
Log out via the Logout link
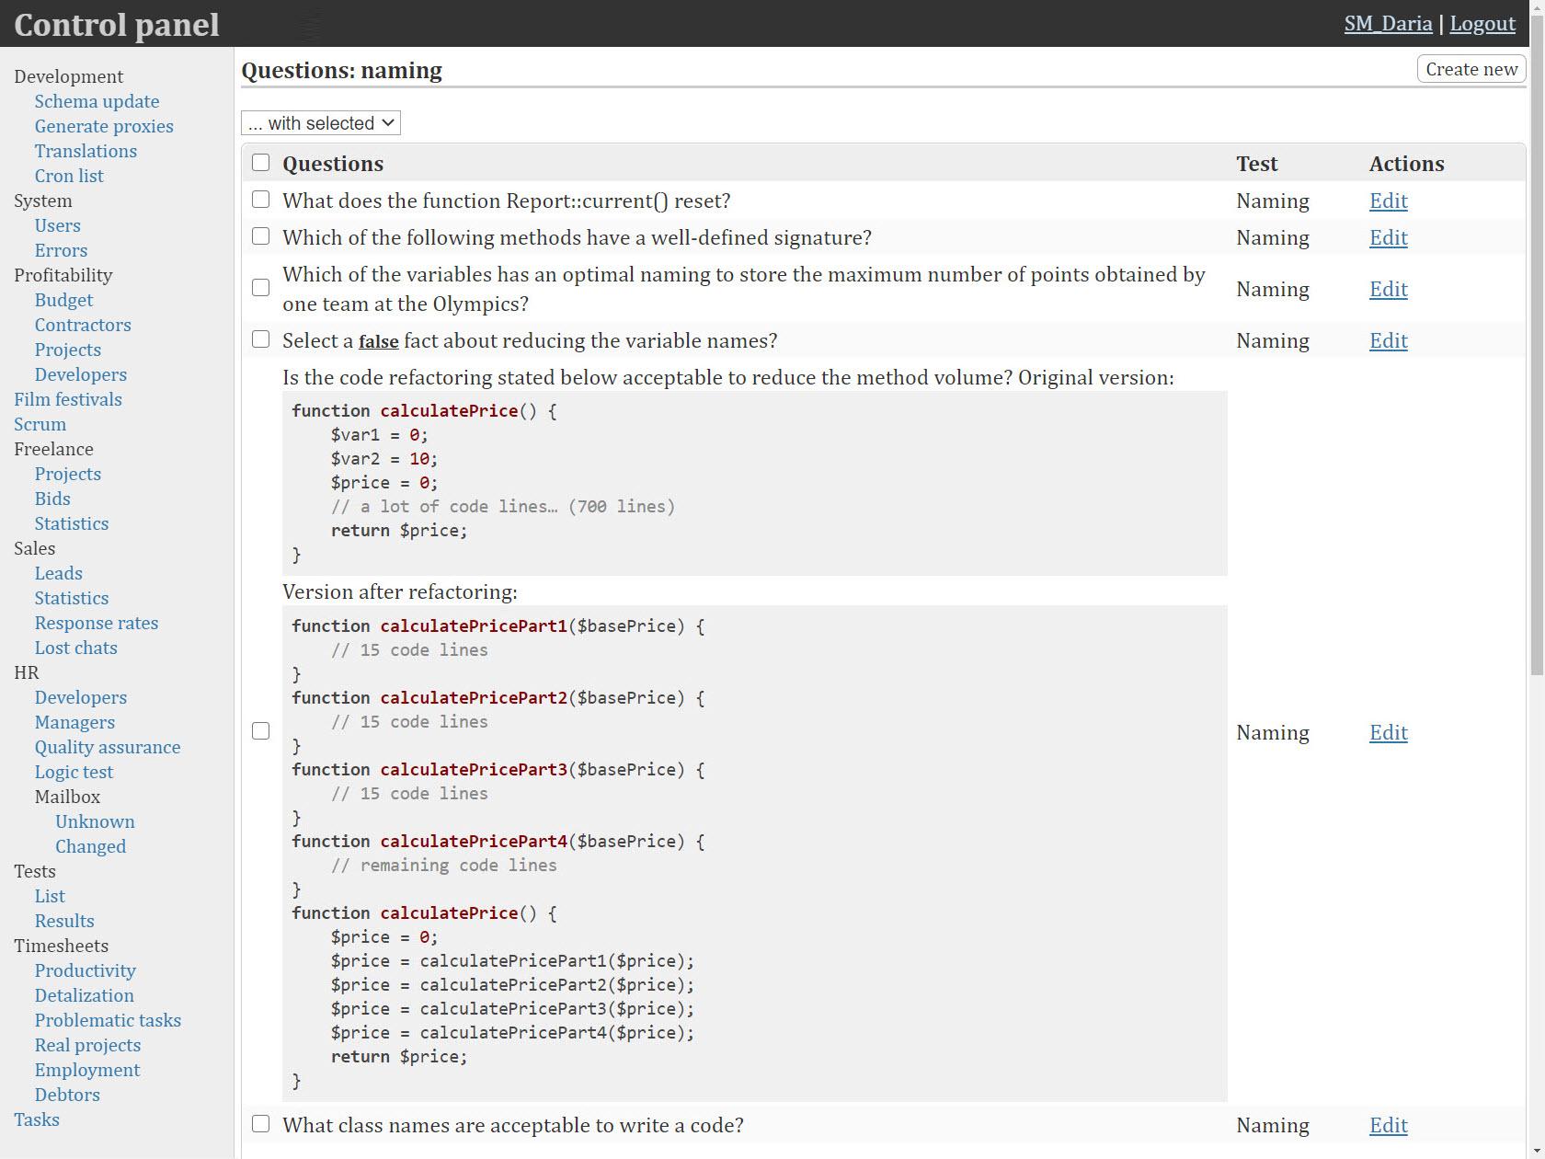[1482, 24]
